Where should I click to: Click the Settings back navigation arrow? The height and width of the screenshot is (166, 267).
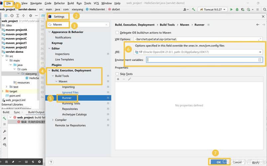pyautogui.click(x=258, y=25)
